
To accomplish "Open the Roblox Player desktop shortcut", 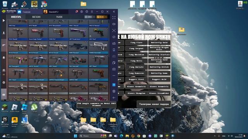I will pyautogui.click(x=15, y=108).
